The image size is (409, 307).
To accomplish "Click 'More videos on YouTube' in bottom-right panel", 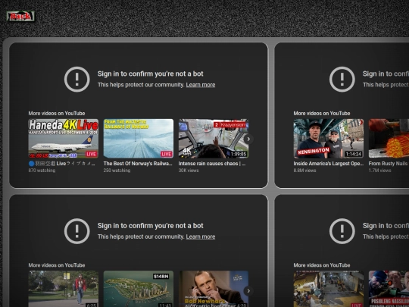I will click(x=322, y=265).
